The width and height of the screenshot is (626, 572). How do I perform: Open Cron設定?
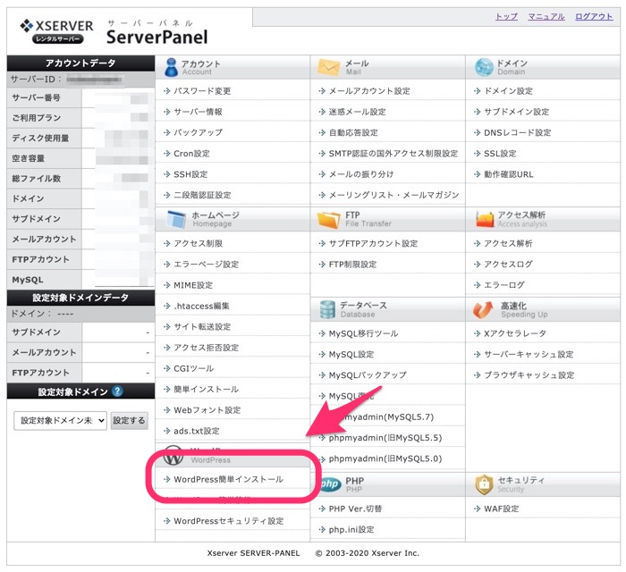coord(191,154)
